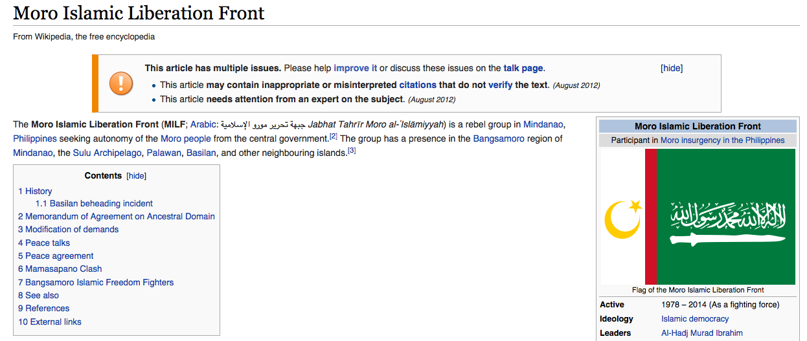
Task: Open the 'improve it' link
Action: coord(356,68)
